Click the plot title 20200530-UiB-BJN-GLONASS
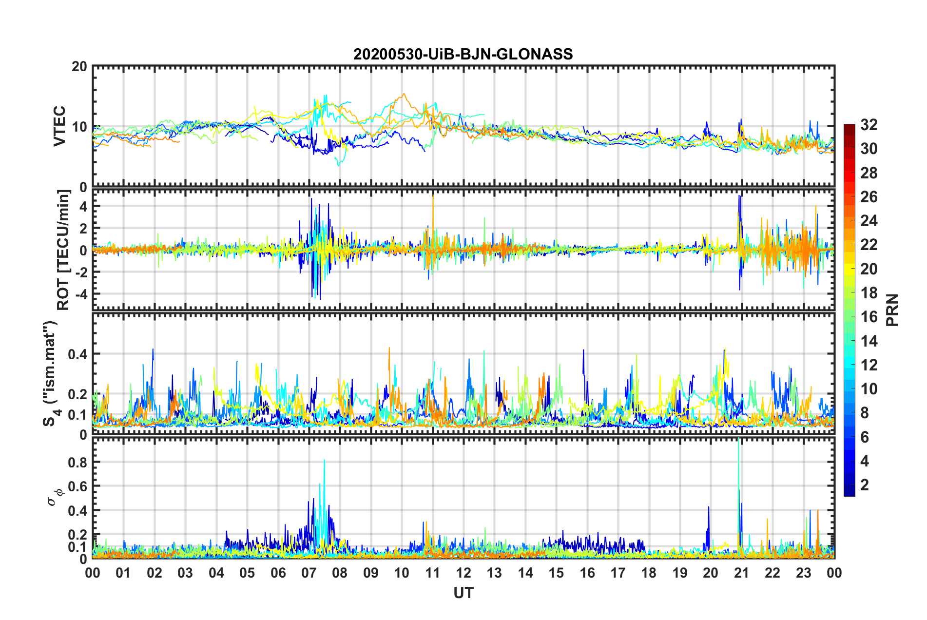This screenshot has height=620, width=927. (463, 54)
